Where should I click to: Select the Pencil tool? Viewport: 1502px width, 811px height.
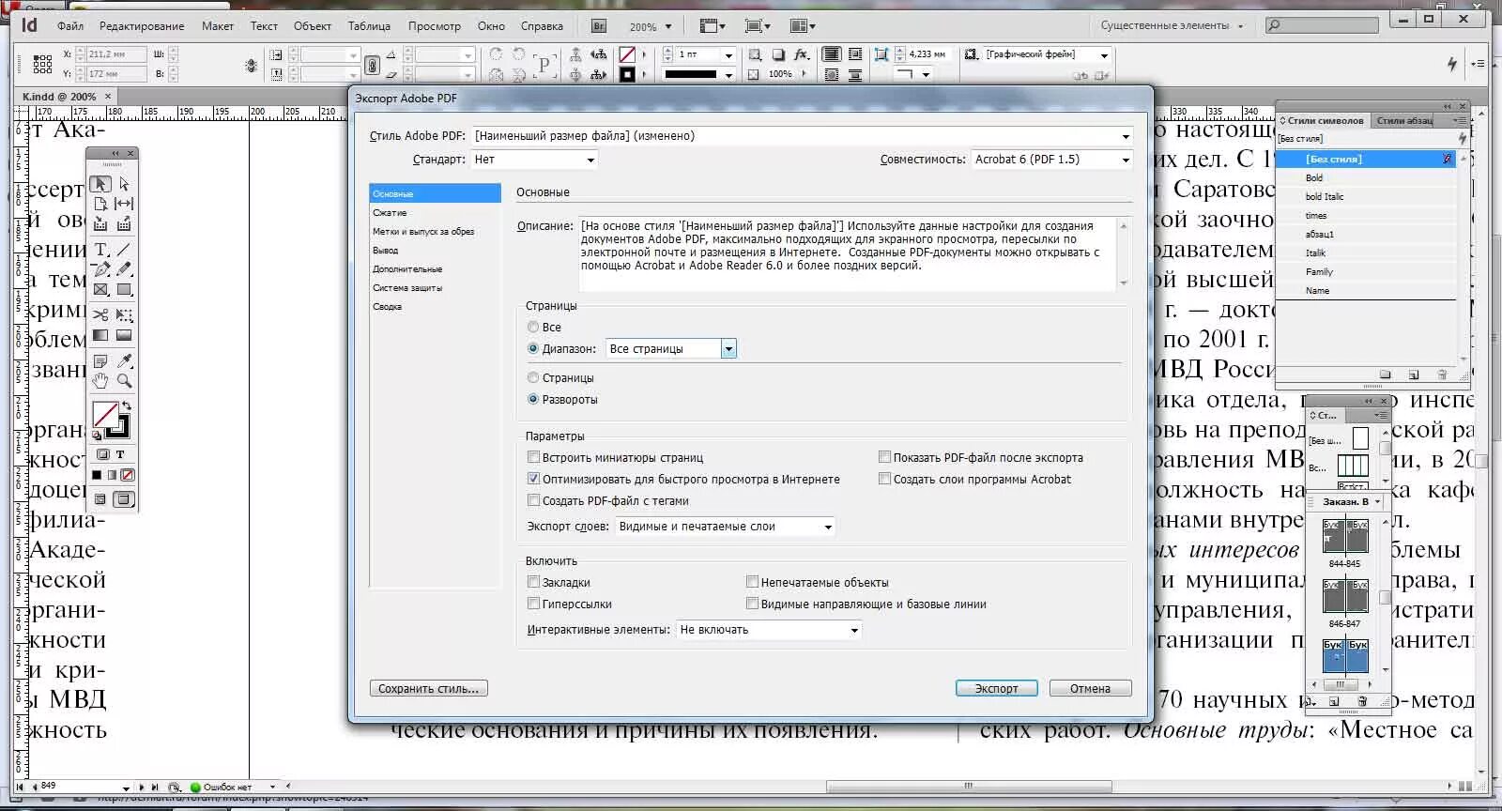[124, 269]
